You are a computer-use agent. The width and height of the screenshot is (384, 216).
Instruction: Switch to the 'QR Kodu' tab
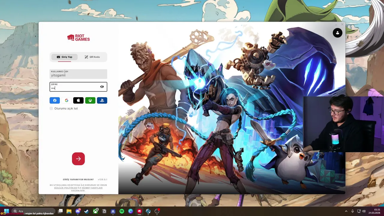[92, 57]
